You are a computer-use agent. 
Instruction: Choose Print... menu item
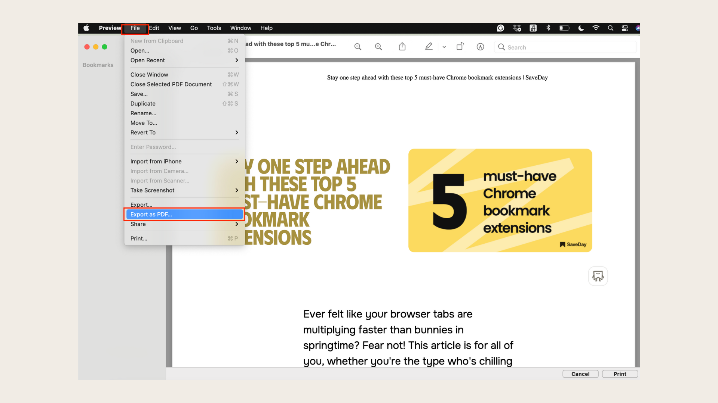tap(184, 238)
